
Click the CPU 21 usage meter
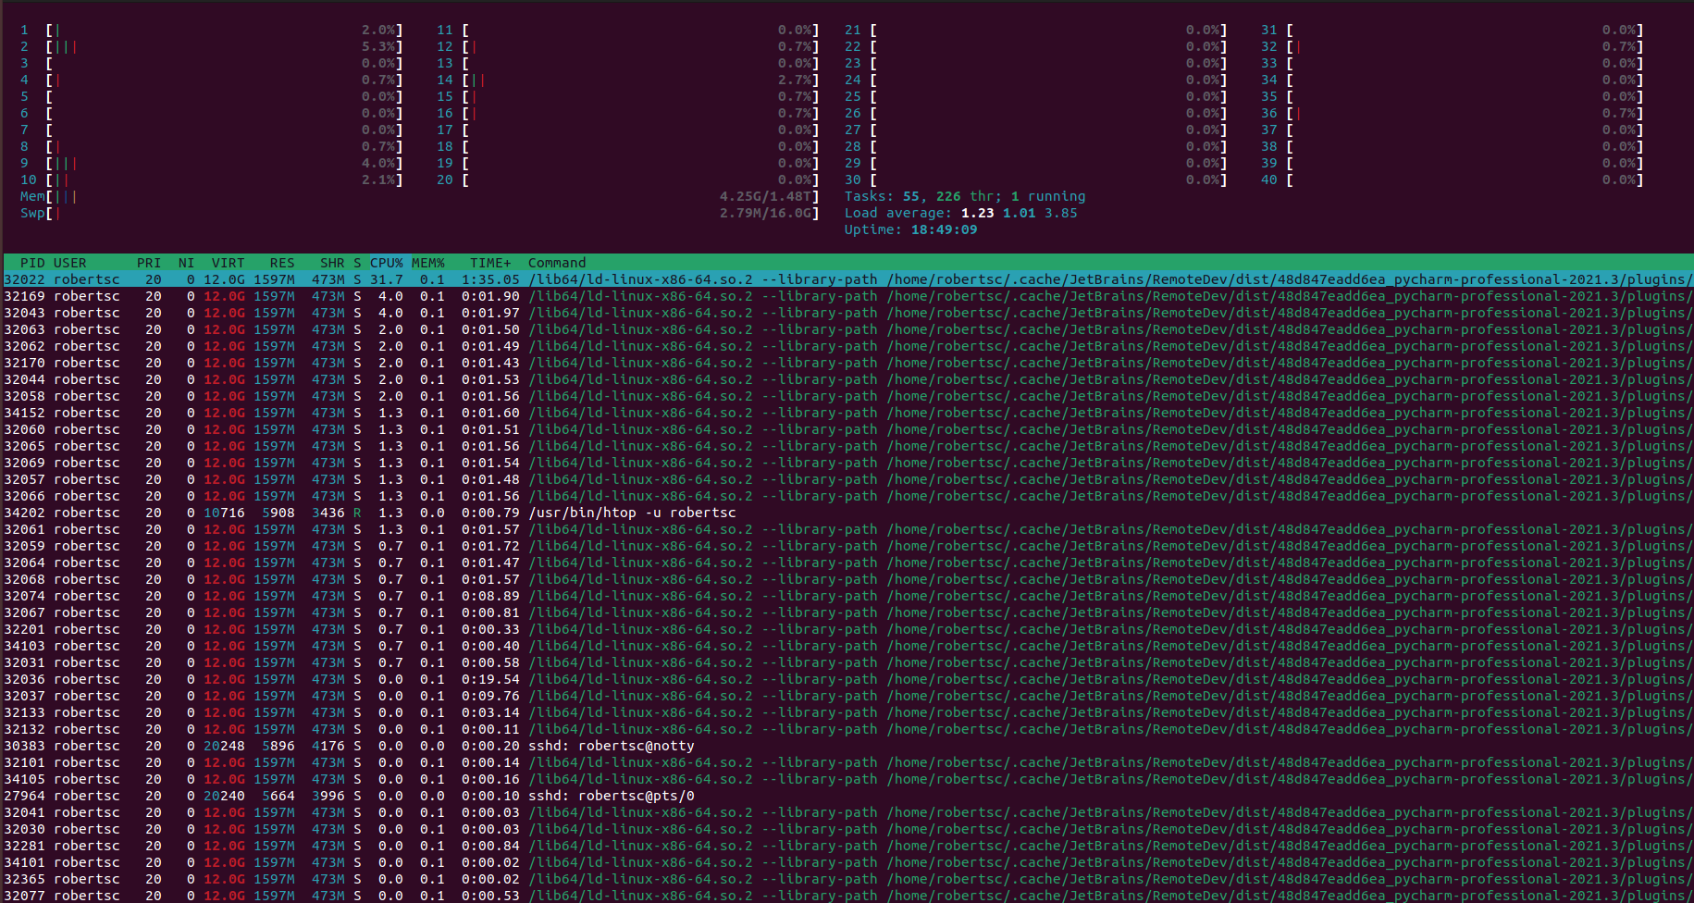click(1036, 30)
